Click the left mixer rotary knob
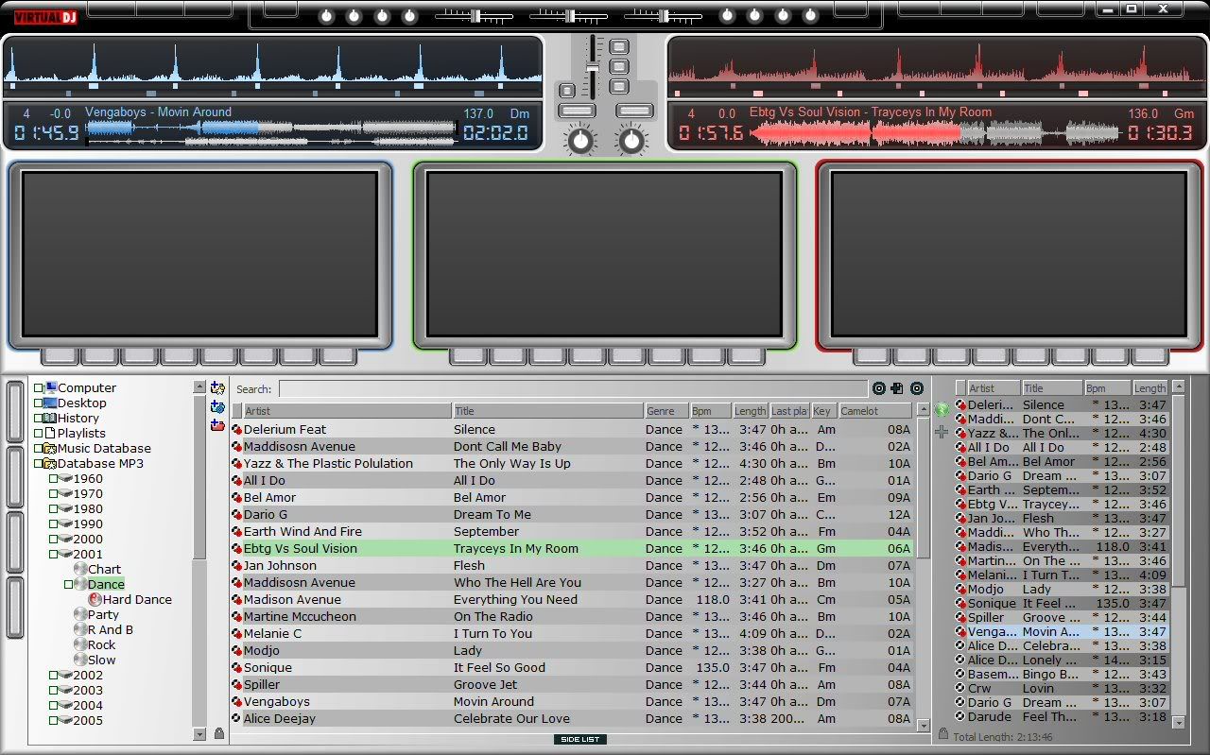 (579, 142)
